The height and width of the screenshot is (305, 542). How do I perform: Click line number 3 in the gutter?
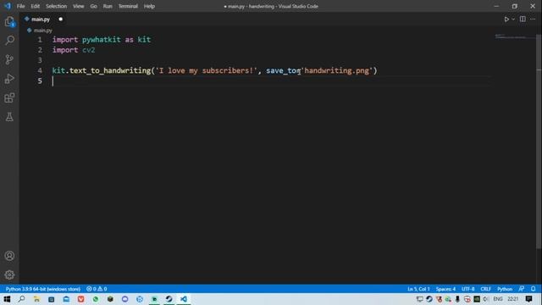[x=40, y=60]
